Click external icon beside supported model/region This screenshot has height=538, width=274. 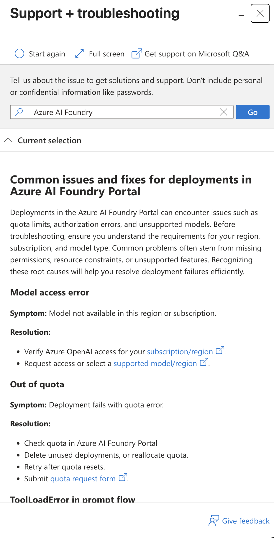point(204,362)
